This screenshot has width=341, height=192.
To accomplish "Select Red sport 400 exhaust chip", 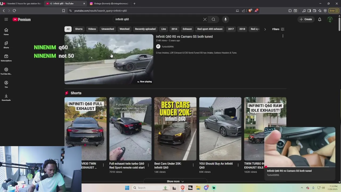I will [210, 29].
